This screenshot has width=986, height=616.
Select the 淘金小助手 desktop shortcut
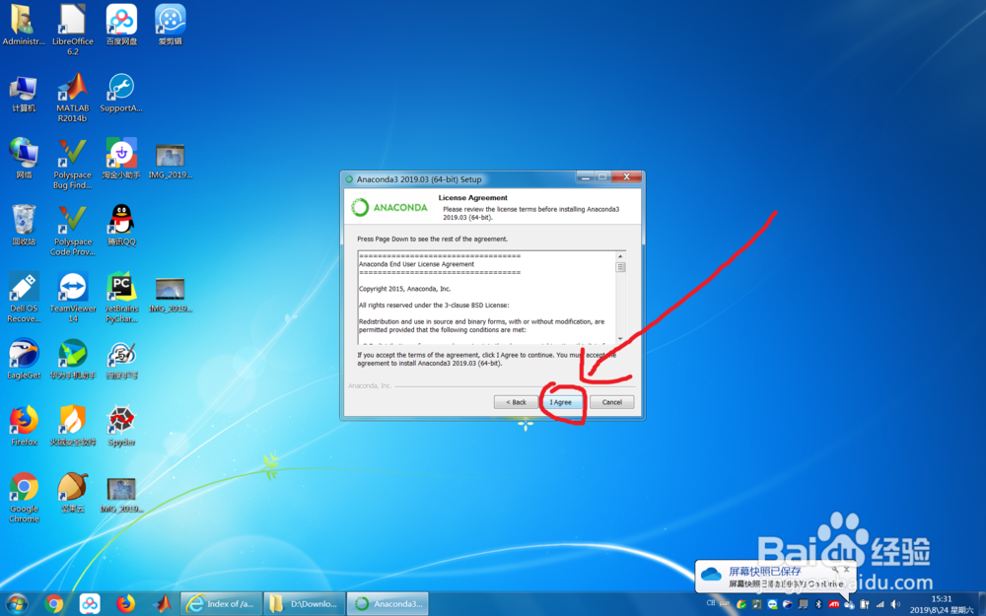click(121, 159)
